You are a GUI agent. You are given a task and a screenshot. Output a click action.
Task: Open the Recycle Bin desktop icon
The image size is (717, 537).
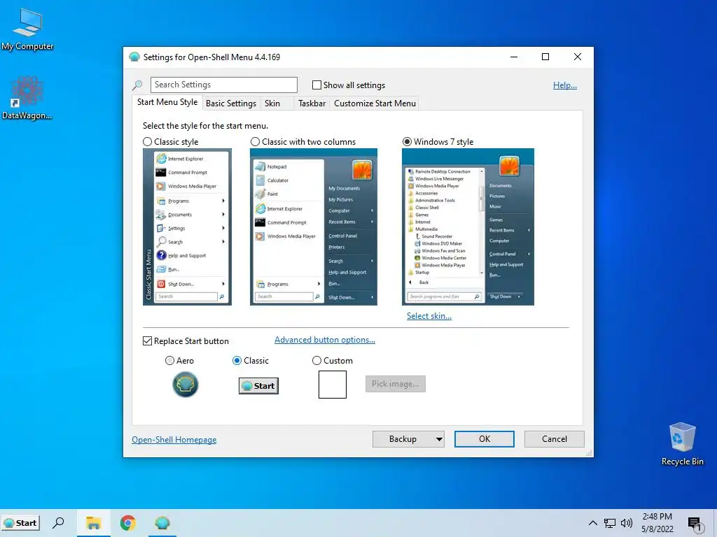click(x=682, y=443)
